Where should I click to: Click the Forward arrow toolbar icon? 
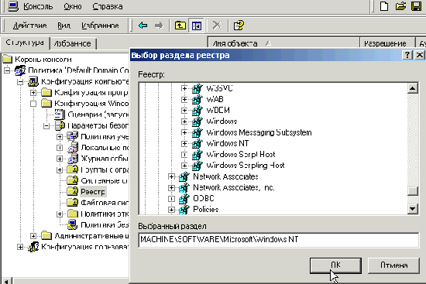tap(159, 26)
